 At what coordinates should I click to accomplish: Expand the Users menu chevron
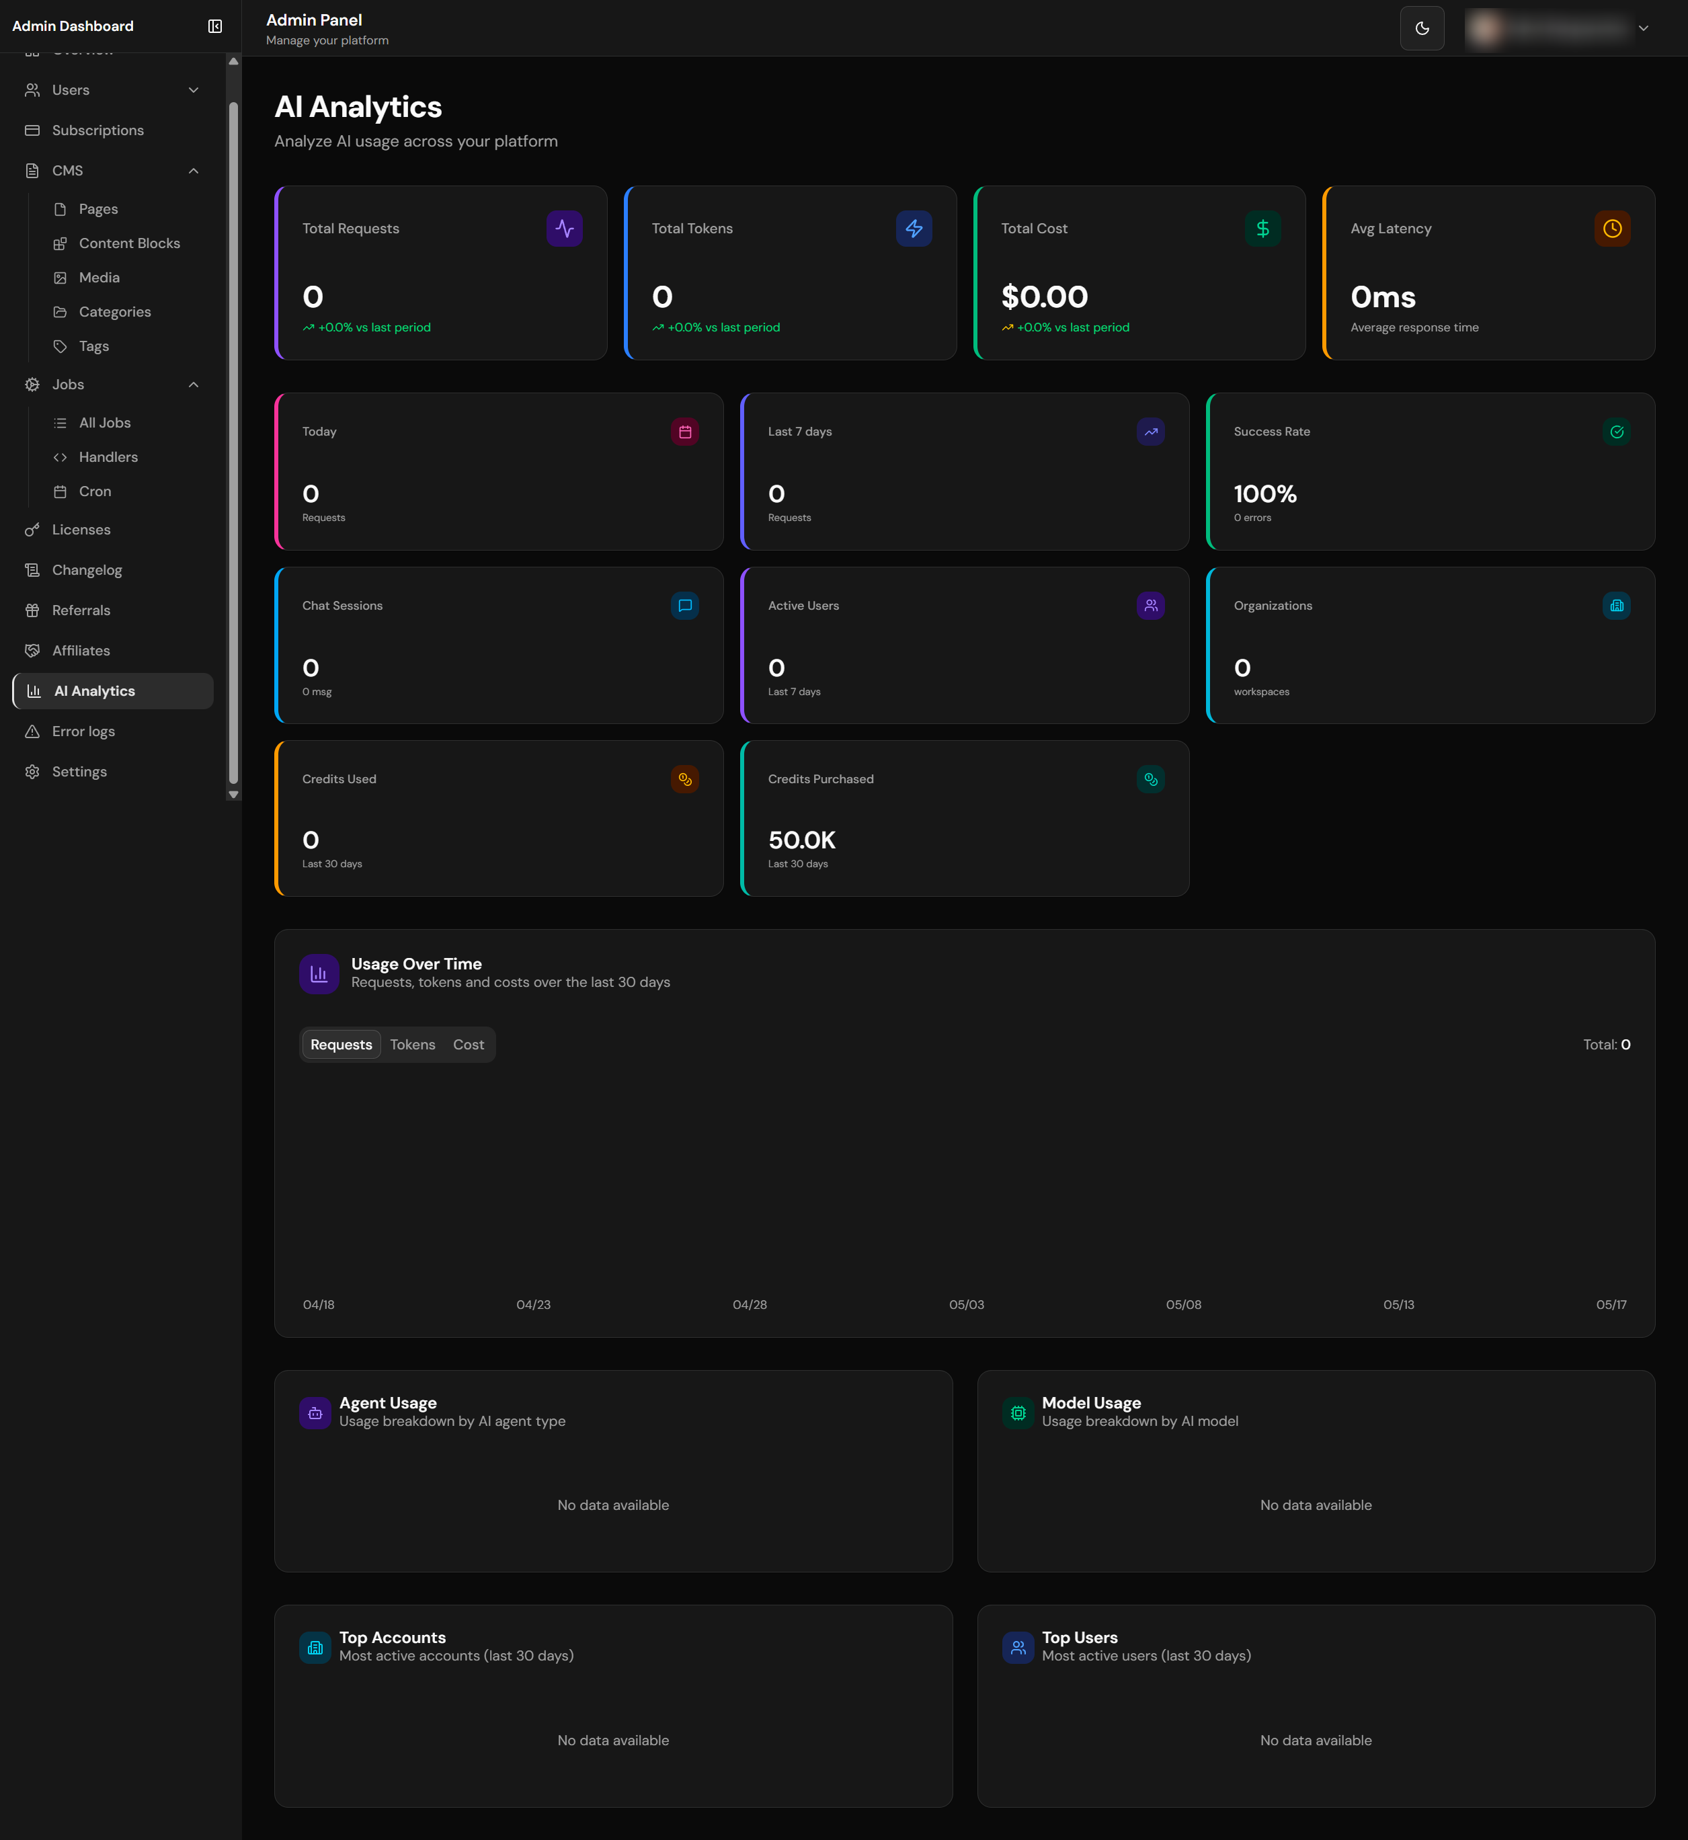pos(194,89)
